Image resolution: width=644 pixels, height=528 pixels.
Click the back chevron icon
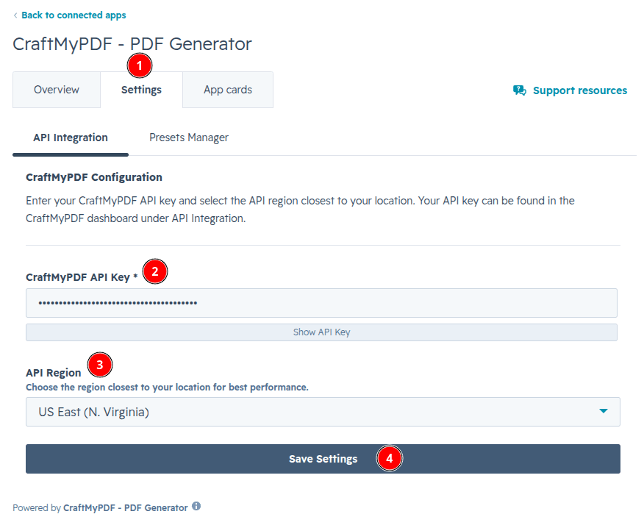(15, 15)
